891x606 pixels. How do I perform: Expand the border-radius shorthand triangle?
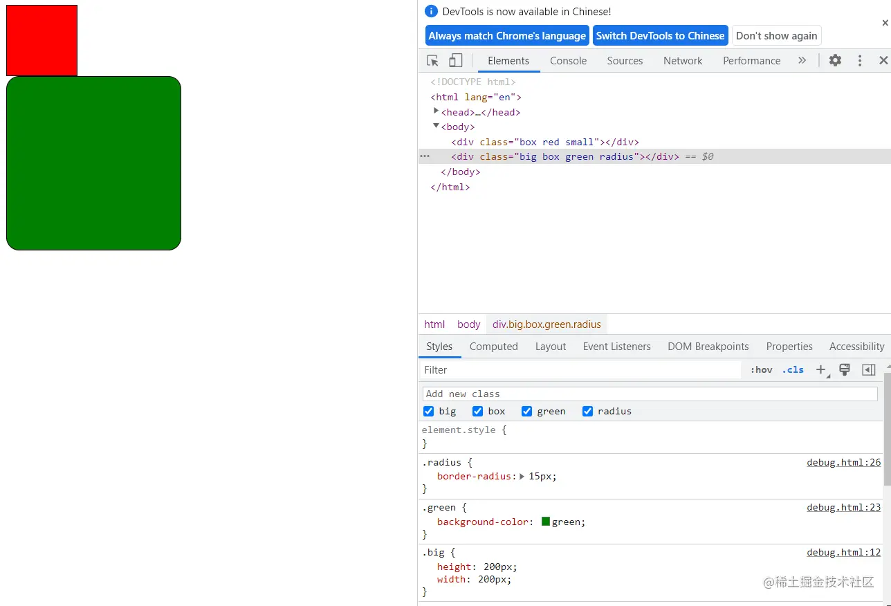(522, 477)
